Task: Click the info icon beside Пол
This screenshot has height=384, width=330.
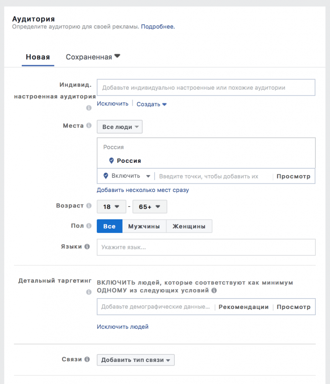Action: [89, 225]
